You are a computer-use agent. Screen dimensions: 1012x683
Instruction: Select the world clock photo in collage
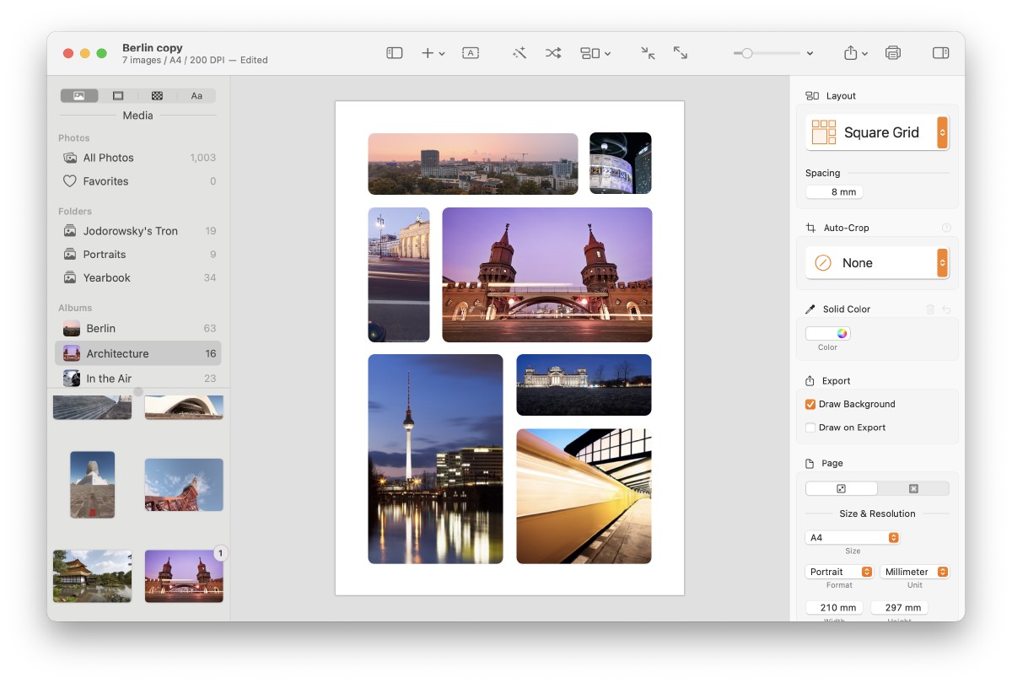pos(621,164)
